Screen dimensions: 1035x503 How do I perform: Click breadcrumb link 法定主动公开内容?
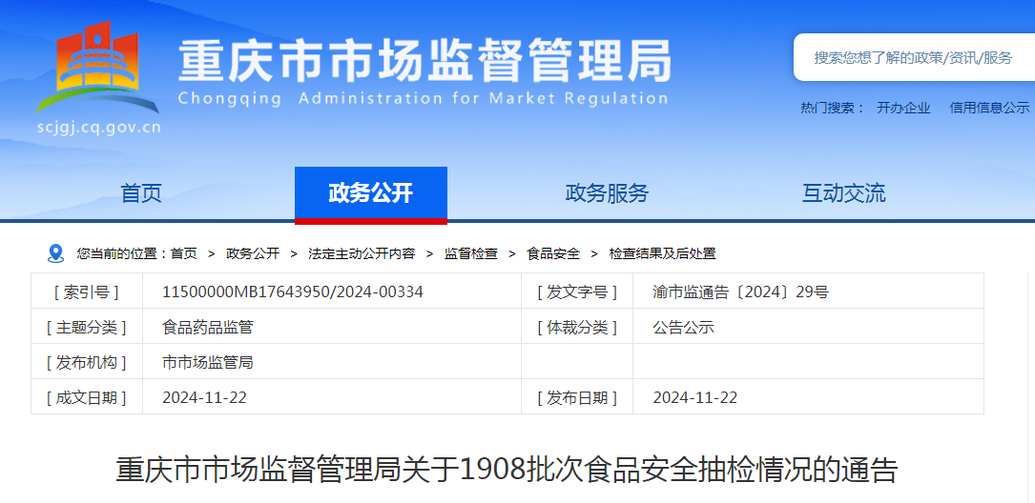coord(362,253)
